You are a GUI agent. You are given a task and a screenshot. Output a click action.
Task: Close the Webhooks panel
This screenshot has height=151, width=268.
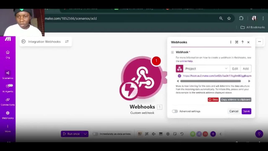[248, 42]
